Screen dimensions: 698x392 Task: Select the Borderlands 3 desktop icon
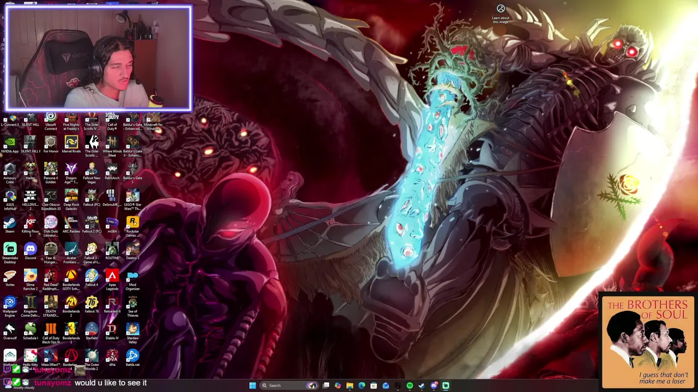(71, 333)
